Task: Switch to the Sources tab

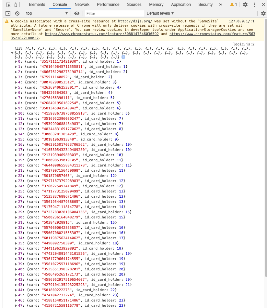Action: coord(134,5)
